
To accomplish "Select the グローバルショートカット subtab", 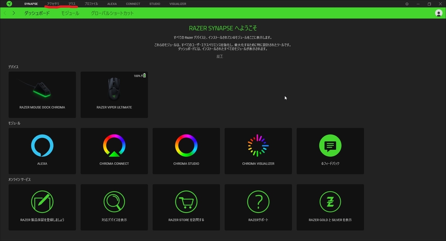I will [x=112, y=13].
